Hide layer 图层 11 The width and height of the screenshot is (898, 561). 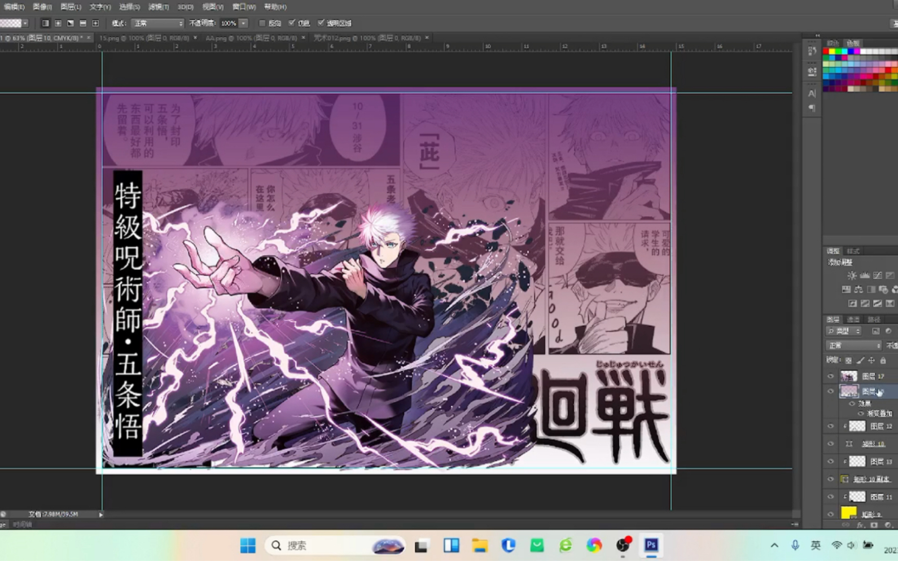tap(830, 497)
